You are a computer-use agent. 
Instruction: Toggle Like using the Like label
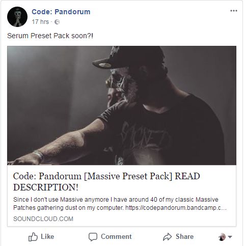point(47,237)
